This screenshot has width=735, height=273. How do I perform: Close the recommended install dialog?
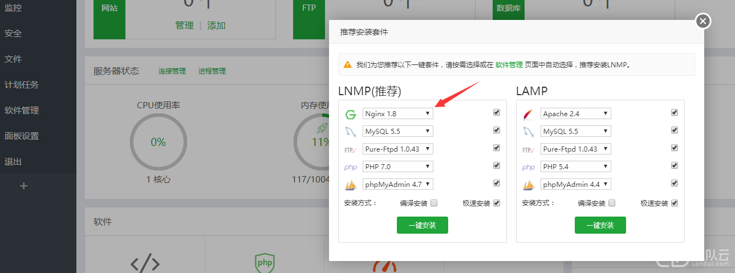[703, 21]
